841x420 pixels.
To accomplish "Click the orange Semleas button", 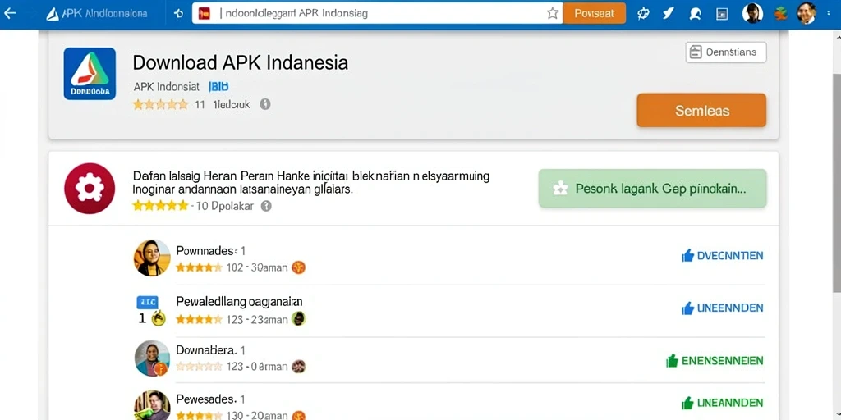I will pos(701,111).
